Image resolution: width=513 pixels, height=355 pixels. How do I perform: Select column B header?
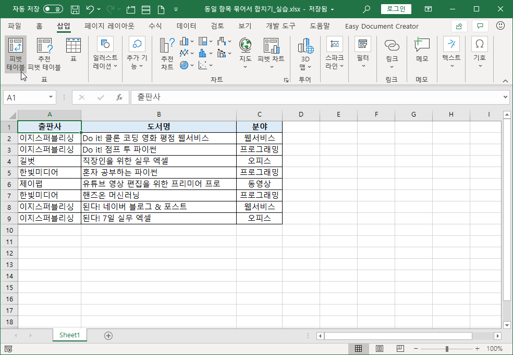click(158, 115)
